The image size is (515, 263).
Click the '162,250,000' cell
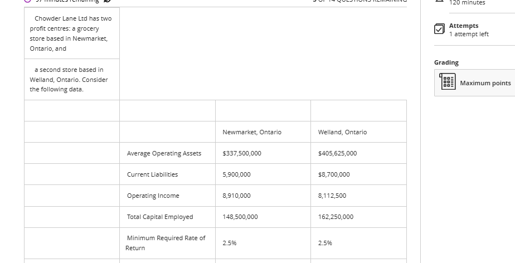pyautogui.click(x=336, y=217)
